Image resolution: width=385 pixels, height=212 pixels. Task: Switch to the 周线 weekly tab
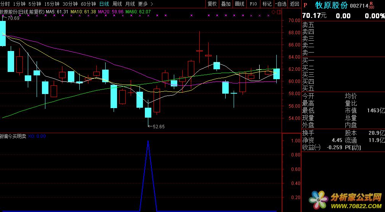click(117, 4)
